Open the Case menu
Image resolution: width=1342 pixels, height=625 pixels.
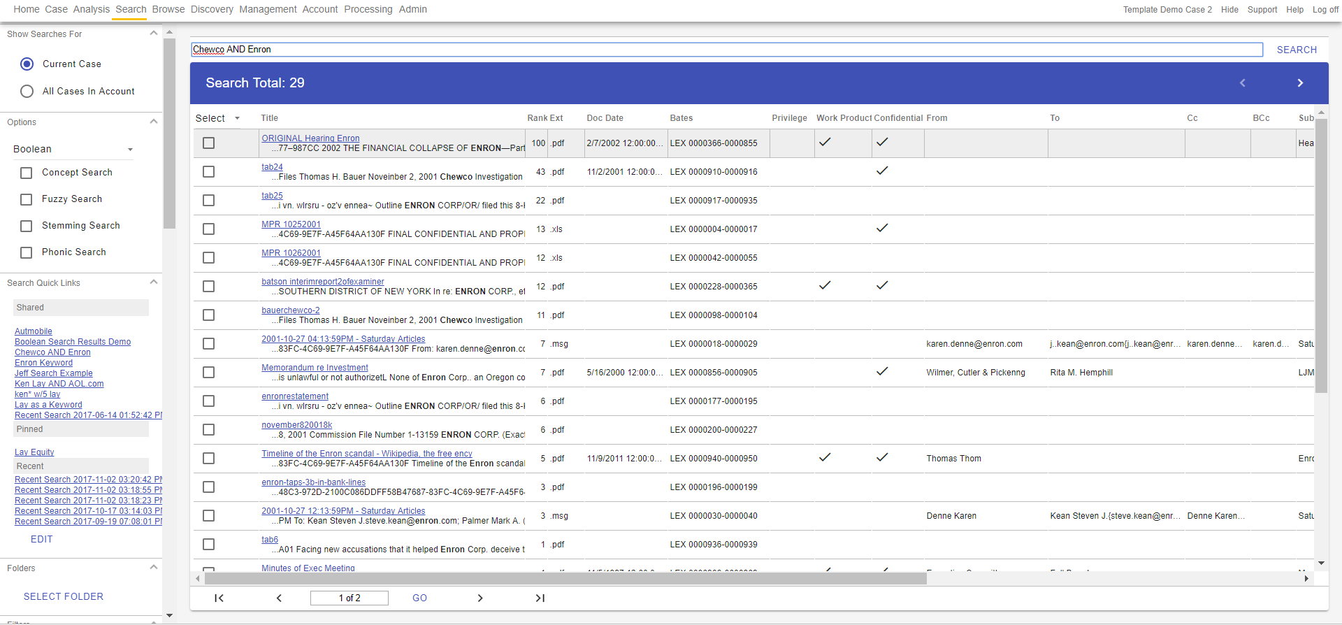pos(56,9)
